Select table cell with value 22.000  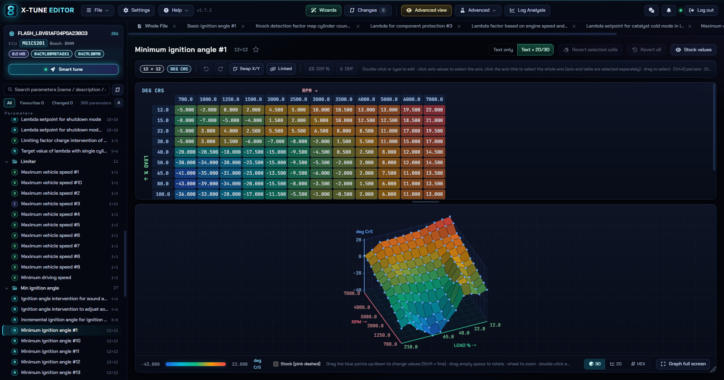point(434,110)
